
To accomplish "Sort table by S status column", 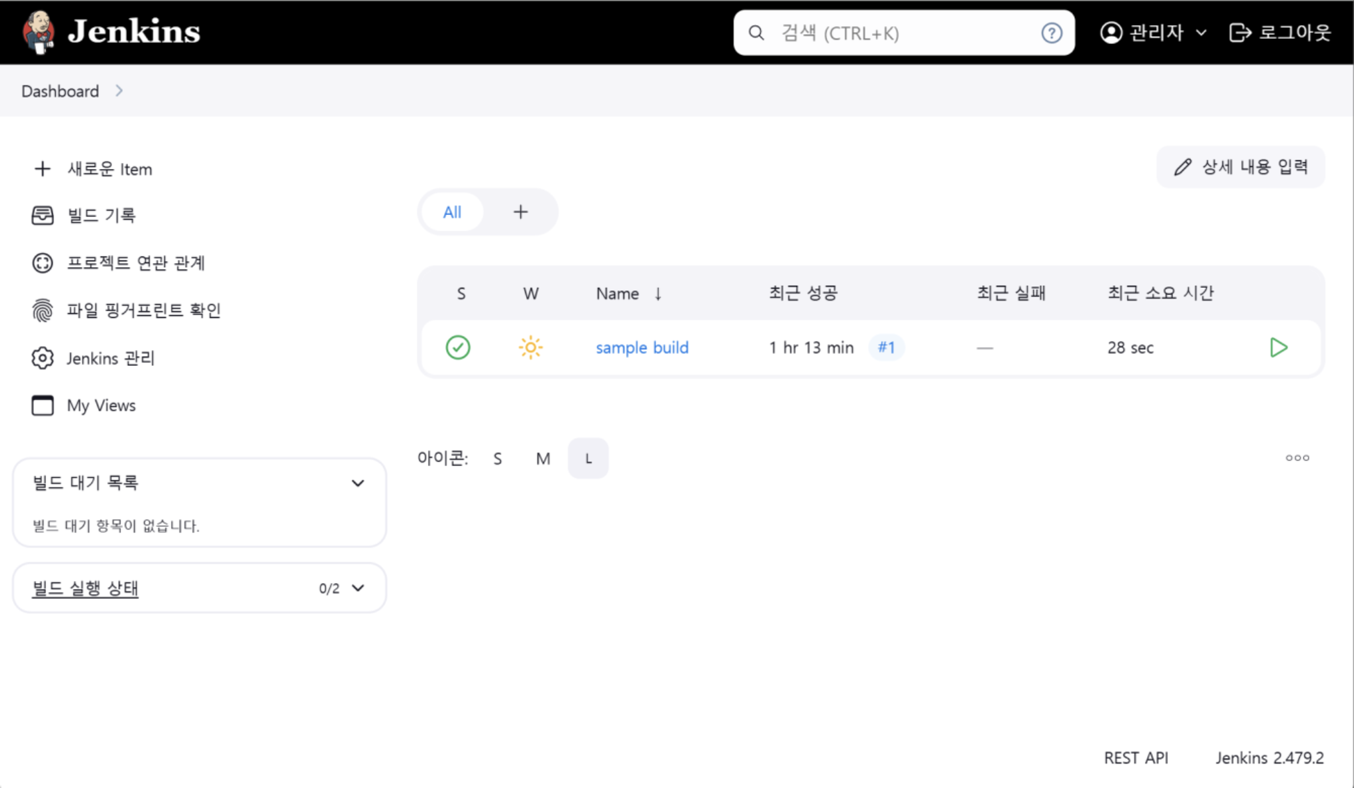I will coord(461,294).
